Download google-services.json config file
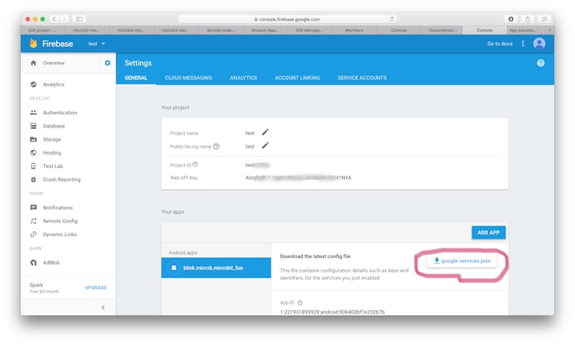The height and width of the screenshot is (345, 575). (x=462, y=261)
